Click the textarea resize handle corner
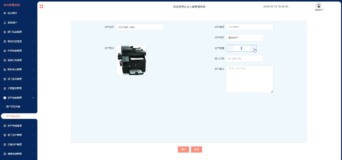 tap(272, 91)
